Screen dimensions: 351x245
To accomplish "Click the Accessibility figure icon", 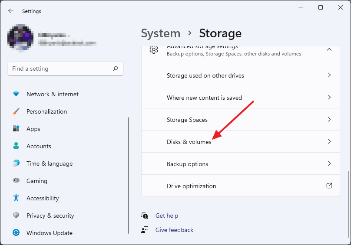I will [16, 198].
